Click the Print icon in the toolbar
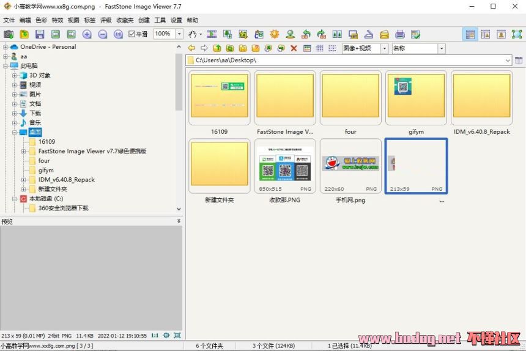The image size is (526, 351). 400,34
